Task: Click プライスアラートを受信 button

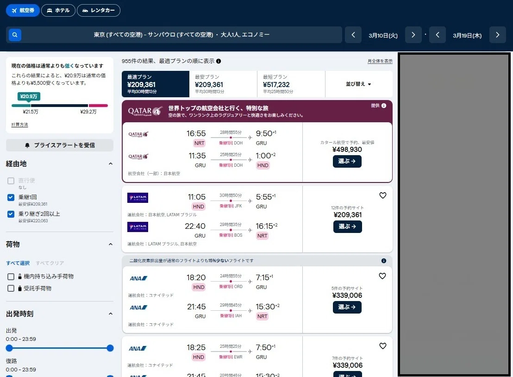Action: pos(60,145)
